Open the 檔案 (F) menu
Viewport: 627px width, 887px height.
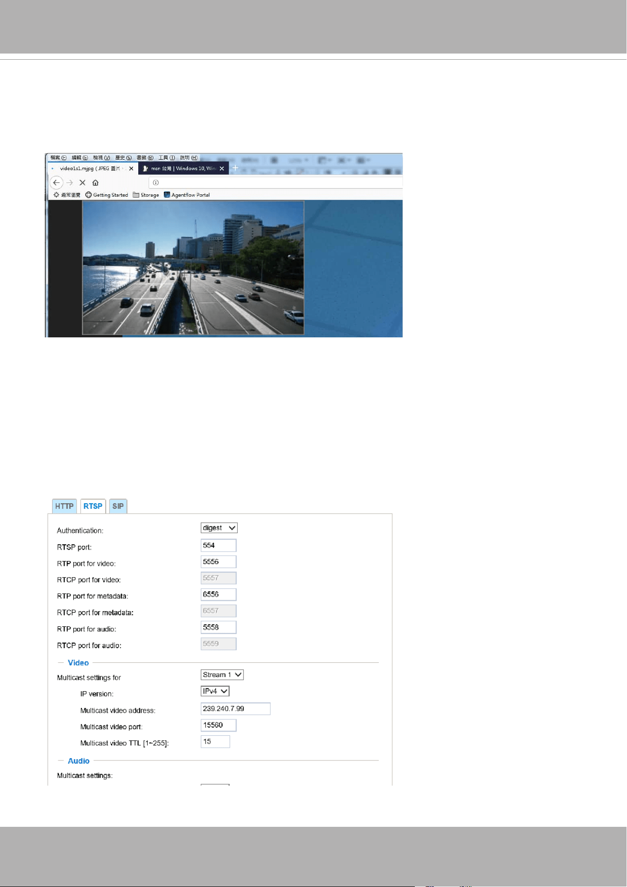[58, 157]
